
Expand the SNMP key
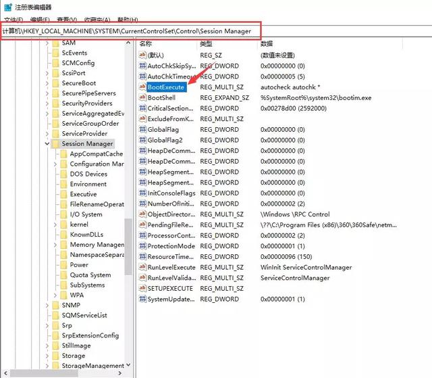47,305
